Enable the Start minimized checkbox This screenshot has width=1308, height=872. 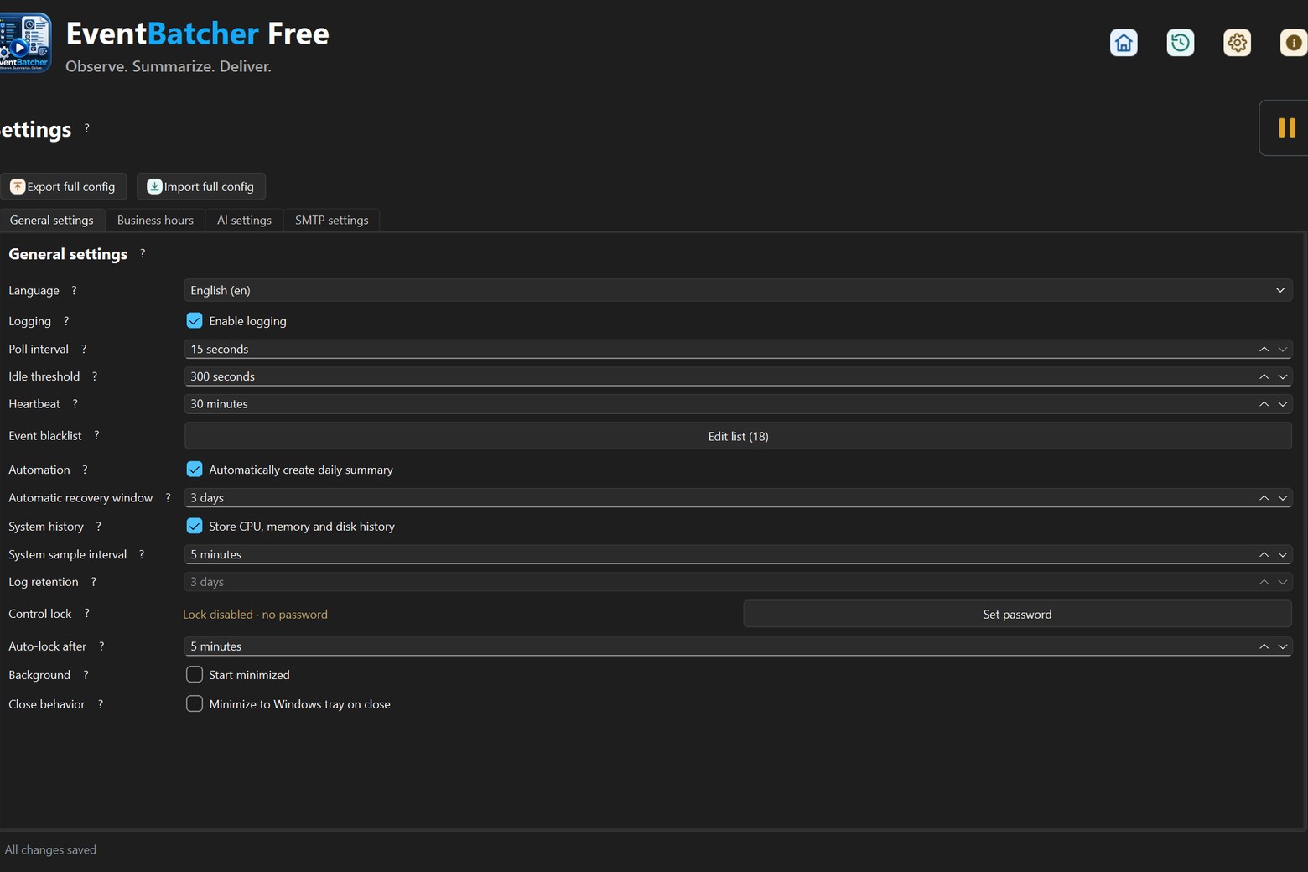[x=195, y=674]
